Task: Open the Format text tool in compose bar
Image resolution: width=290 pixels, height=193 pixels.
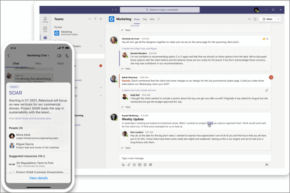Action: [x=123, y=165]
